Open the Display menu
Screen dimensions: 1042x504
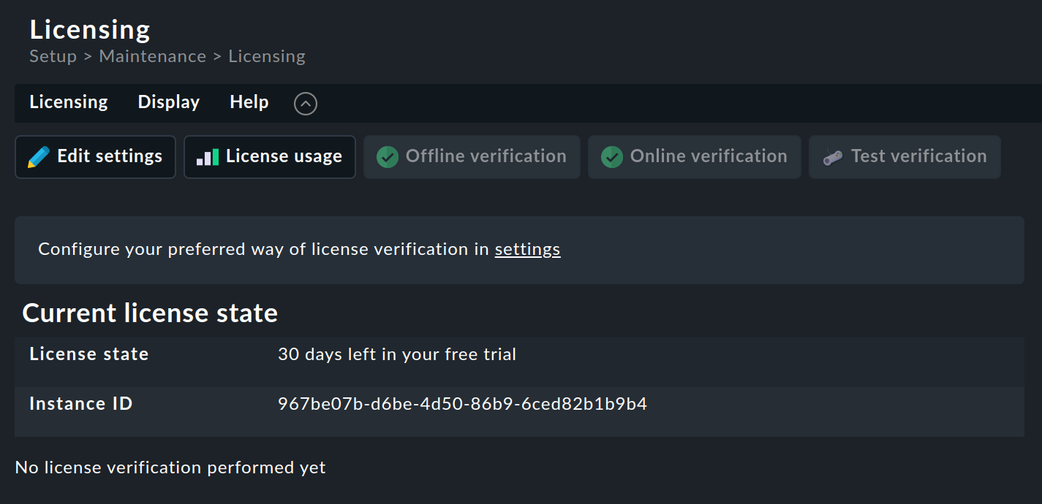tap(168, 102)
